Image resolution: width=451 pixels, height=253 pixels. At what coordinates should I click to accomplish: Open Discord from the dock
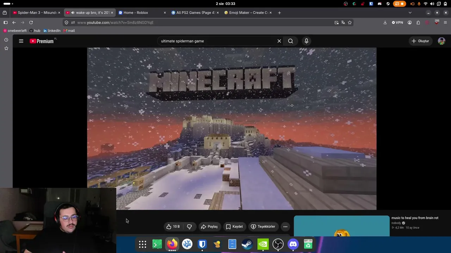293,244
